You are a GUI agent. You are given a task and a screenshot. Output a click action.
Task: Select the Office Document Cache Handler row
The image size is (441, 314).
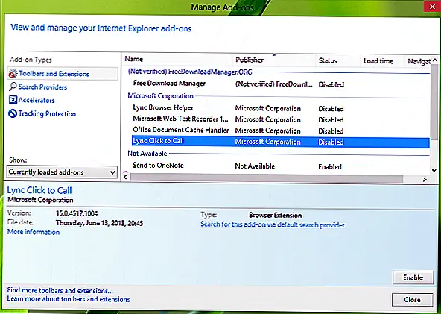(280, 131)
